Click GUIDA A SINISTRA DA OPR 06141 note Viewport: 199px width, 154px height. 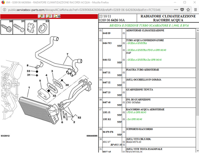145,60
